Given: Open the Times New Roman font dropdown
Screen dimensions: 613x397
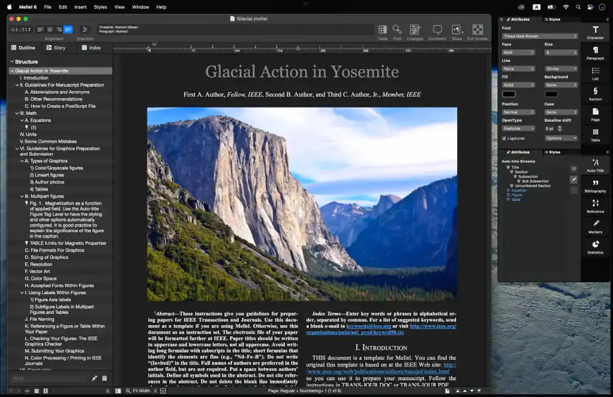Looking at the screenshot, I should (x=540, y=36).
